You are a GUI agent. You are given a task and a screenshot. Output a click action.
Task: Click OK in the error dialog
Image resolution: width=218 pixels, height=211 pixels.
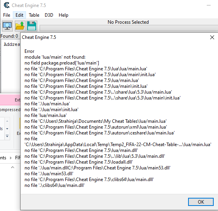(x=201, y=202)
